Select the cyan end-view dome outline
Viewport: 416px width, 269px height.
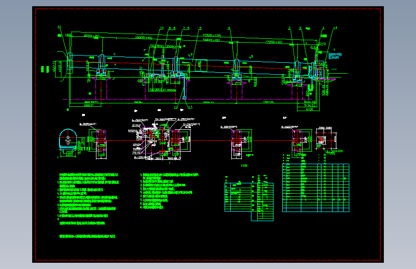tap(68, 138)
